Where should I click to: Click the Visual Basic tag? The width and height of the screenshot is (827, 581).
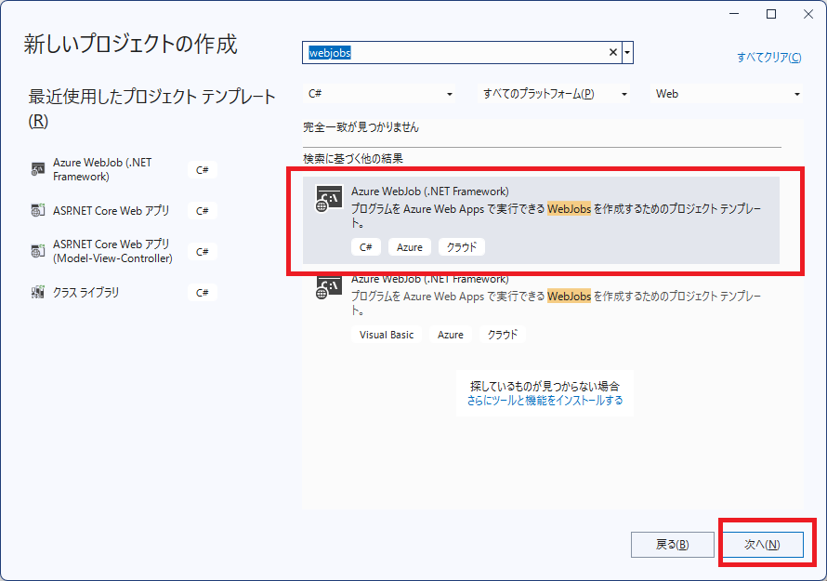click(x=386, y=335)
